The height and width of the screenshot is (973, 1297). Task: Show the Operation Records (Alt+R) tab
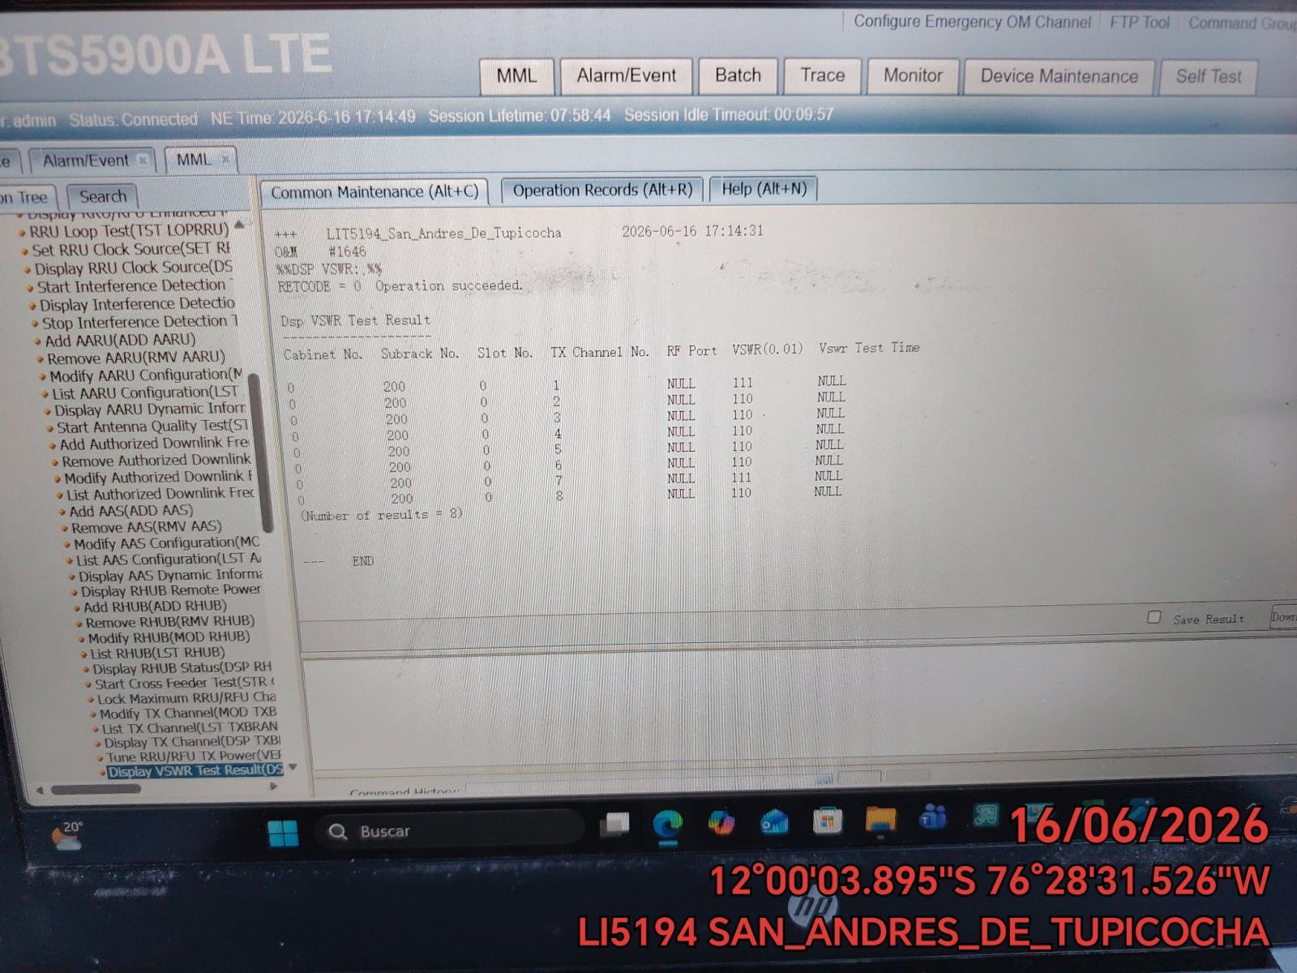(602, 190)
